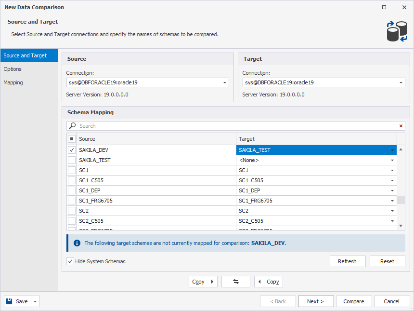The width and height of the screenshot is (414, 311).
Task: Click the Target column header
Action: pyautogui.click(x=316, y=139)
